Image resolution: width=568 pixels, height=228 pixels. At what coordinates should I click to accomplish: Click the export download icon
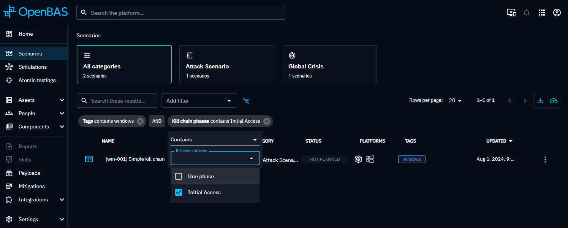[540, 101]
